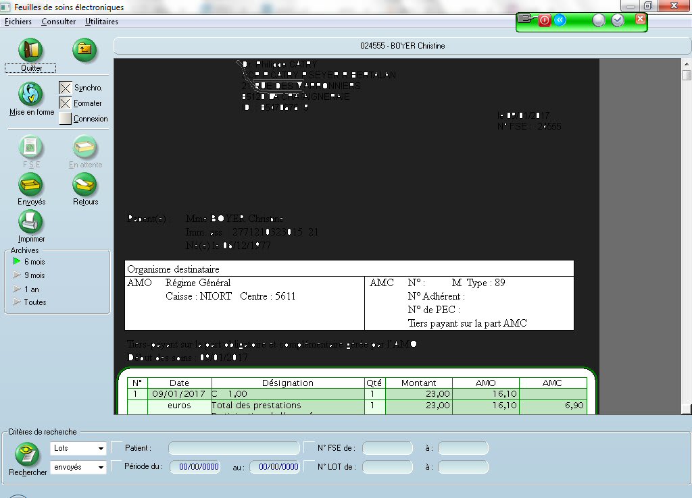Click the blue double-arrow icon in green toolbar
Image resolution: width=692 pixels, height=498 pixels.
(560, 20)
